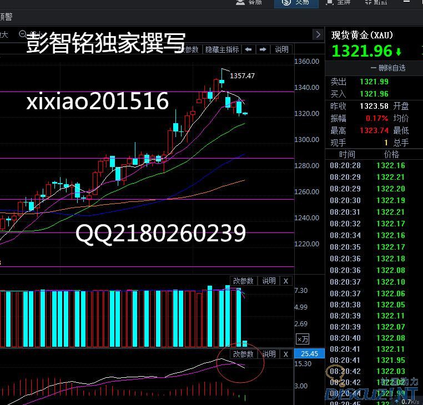
Task: Click the 价格 column header in tick list
Action: click(x=391, y=154)
